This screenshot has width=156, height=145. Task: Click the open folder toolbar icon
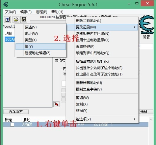point(16,19)
